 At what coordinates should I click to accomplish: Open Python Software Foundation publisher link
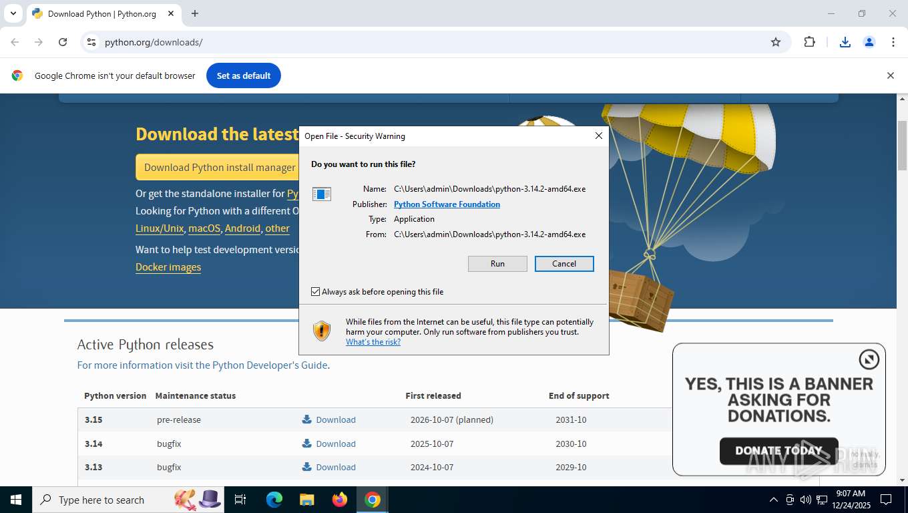tap(447, 204)
